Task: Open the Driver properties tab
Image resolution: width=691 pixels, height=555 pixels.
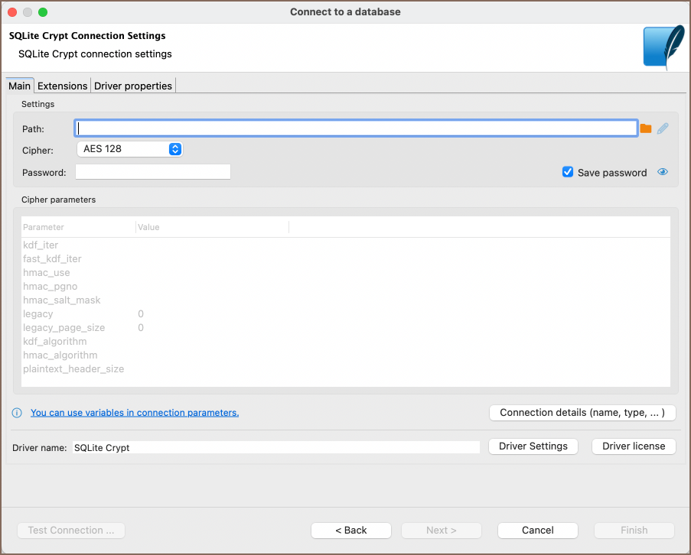Action: (x=133, y=86)
